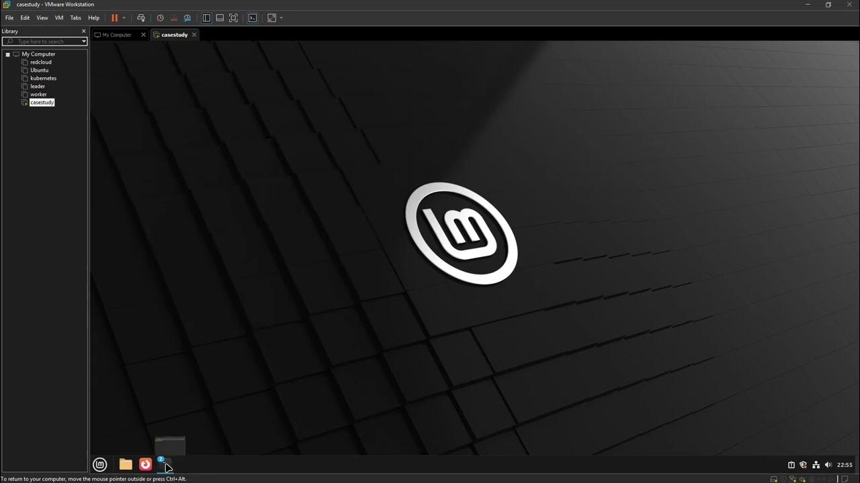Click the CD/DVD device status icon
Screen dimensions: 860x483
tap(783, 479)
